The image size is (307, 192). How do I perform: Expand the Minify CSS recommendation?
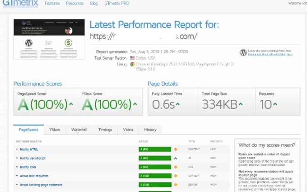tap(17, 167)
